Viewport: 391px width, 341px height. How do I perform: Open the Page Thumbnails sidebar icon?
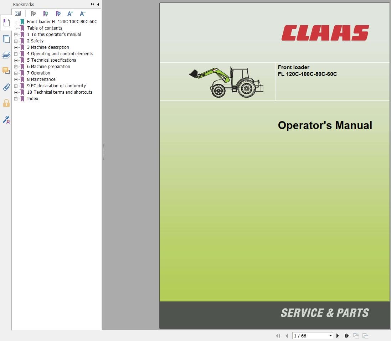(x=6, y=39)
